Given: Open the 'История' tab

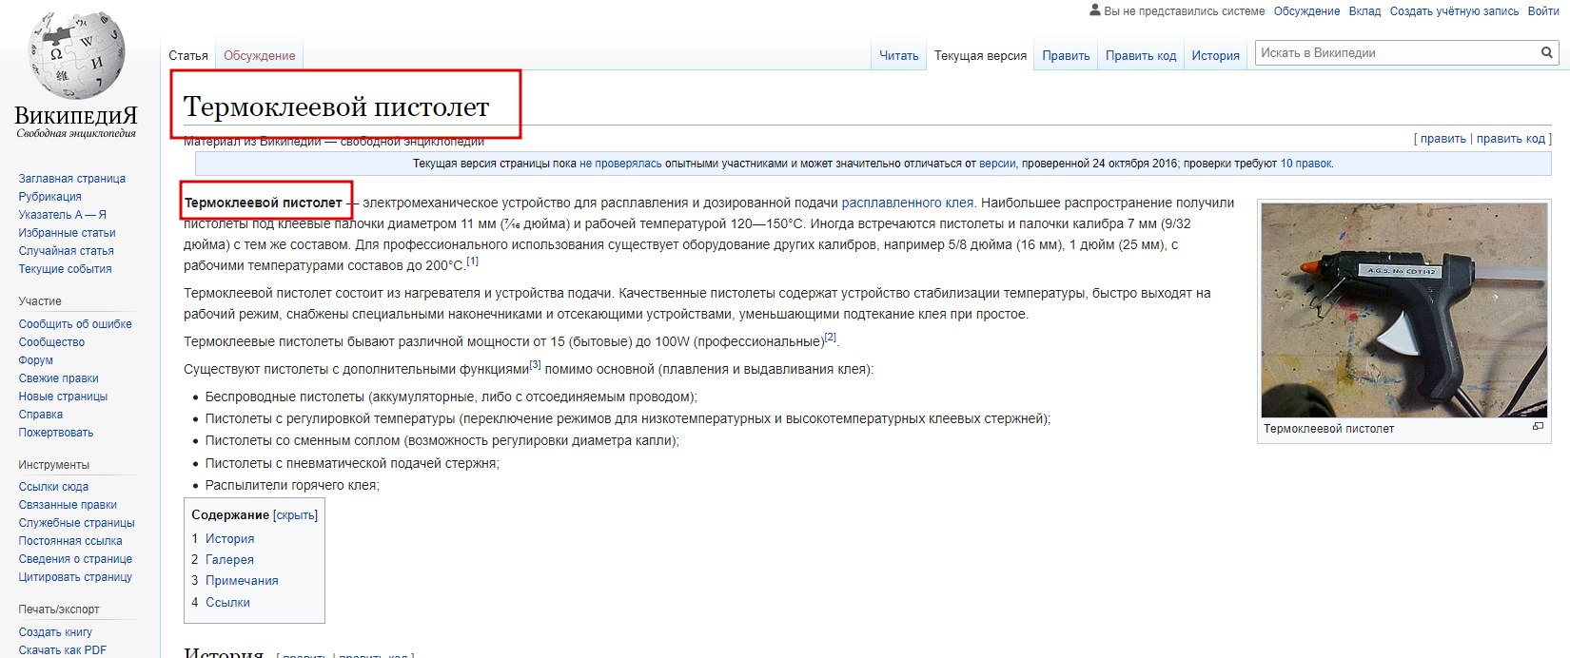Looking at the screenshot, I should coord(1216,55).
